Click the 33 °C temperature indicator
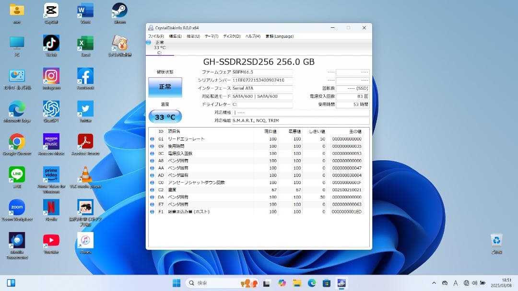 click(165, 116)
